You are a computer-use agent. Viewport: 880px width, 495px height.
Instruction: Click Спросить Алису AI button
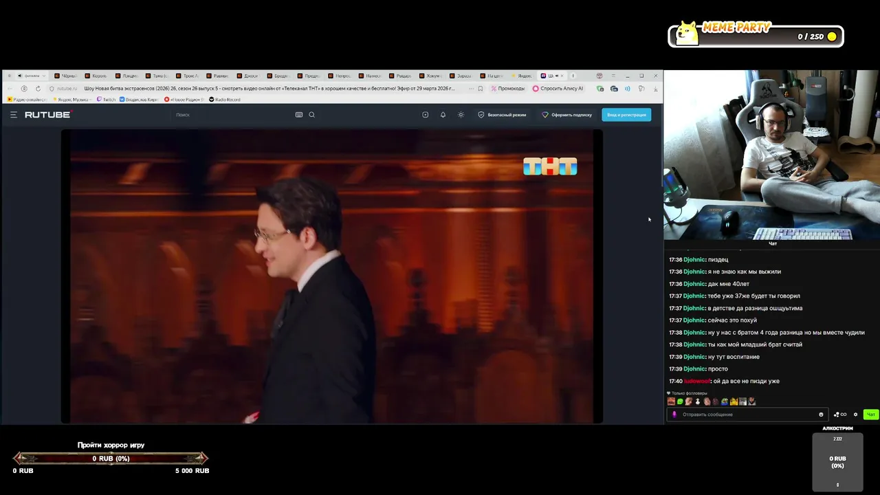click(x=558, y=89)
